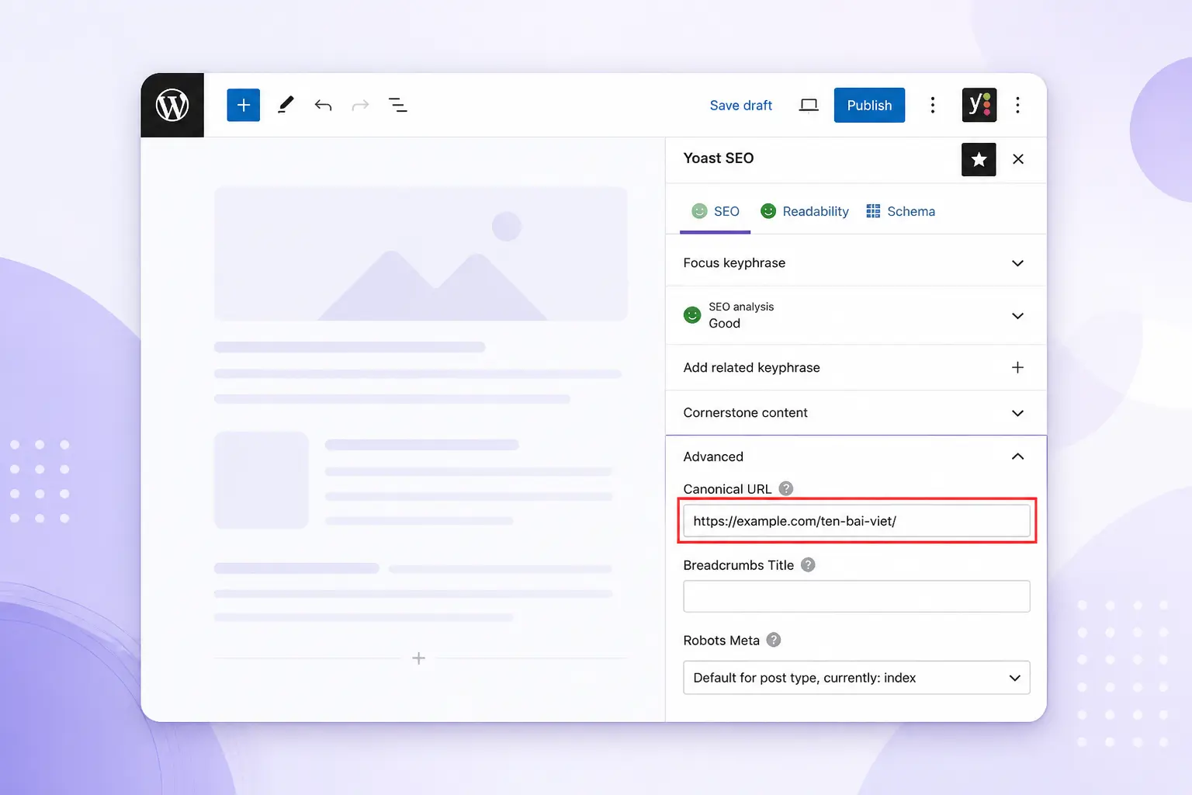Click the Breadcrumbs Title input field
Viewport: 1192px width, 795px height.
tap(856, 596)
